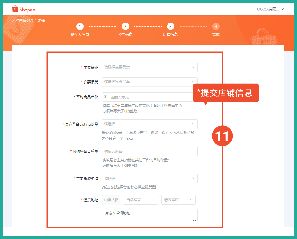
Task: Go to step 2 公司信息
Action: click(x=125, y=30)
